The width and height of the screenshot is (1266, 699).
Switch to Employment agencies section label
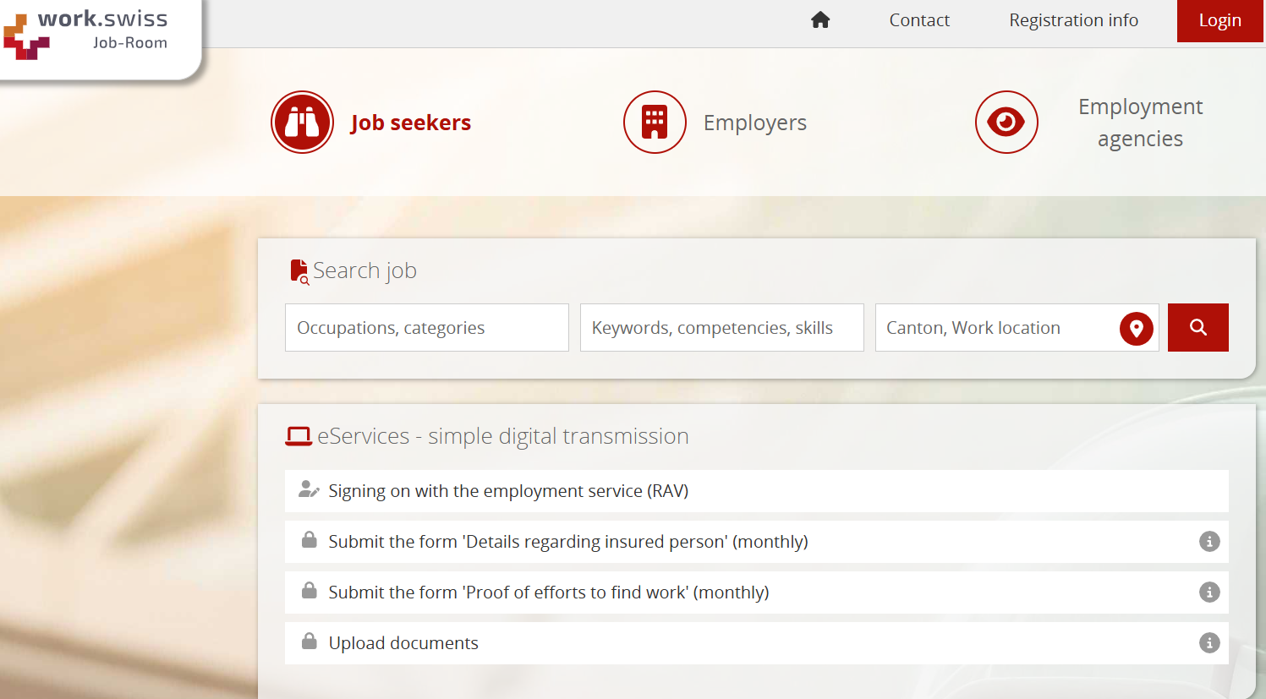1139,123
